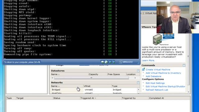Sort tasks by Task column
The width and height of the screenshot is (199, 112).
coord(11,98)
